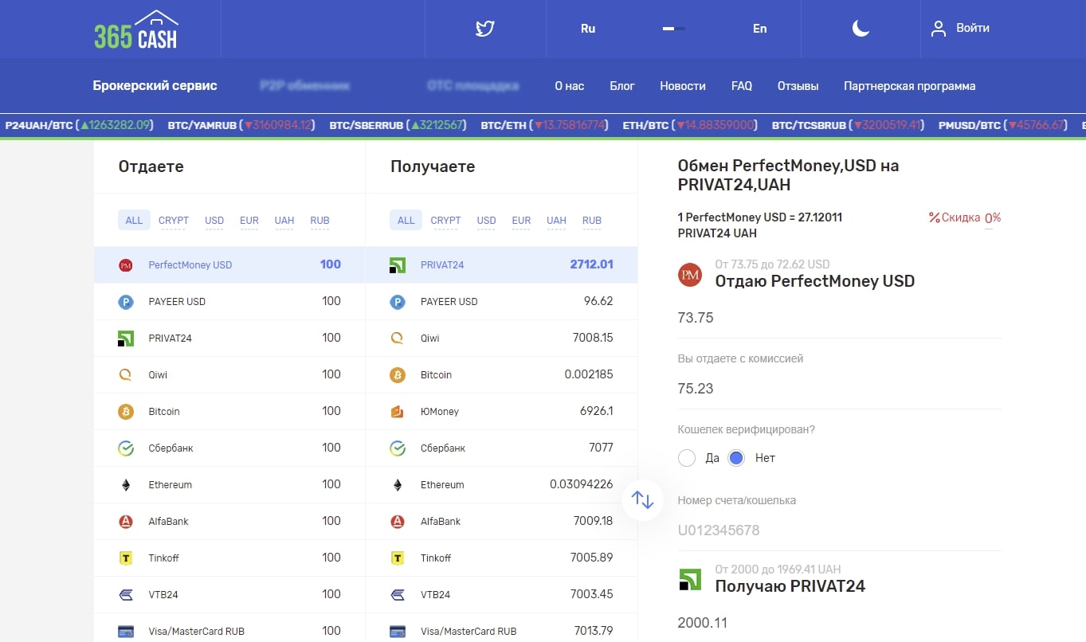Screen dimensions: 1086x642
Task: Choose ЮMoney icon in Получаете list
Action: coord(398,412)
